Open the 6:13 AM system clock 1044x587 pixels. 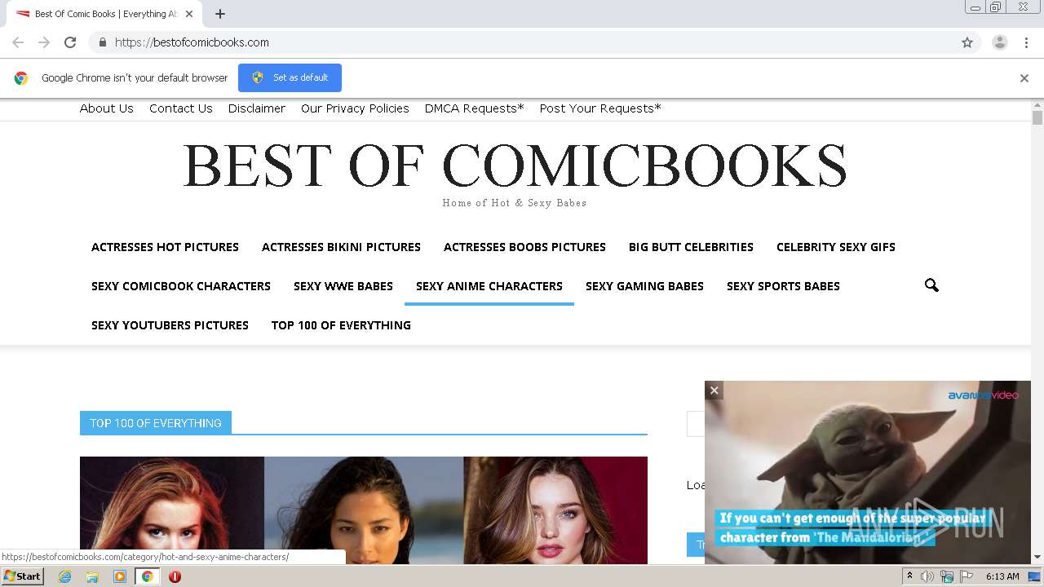pyautogui.click(x=1002, y=576)
